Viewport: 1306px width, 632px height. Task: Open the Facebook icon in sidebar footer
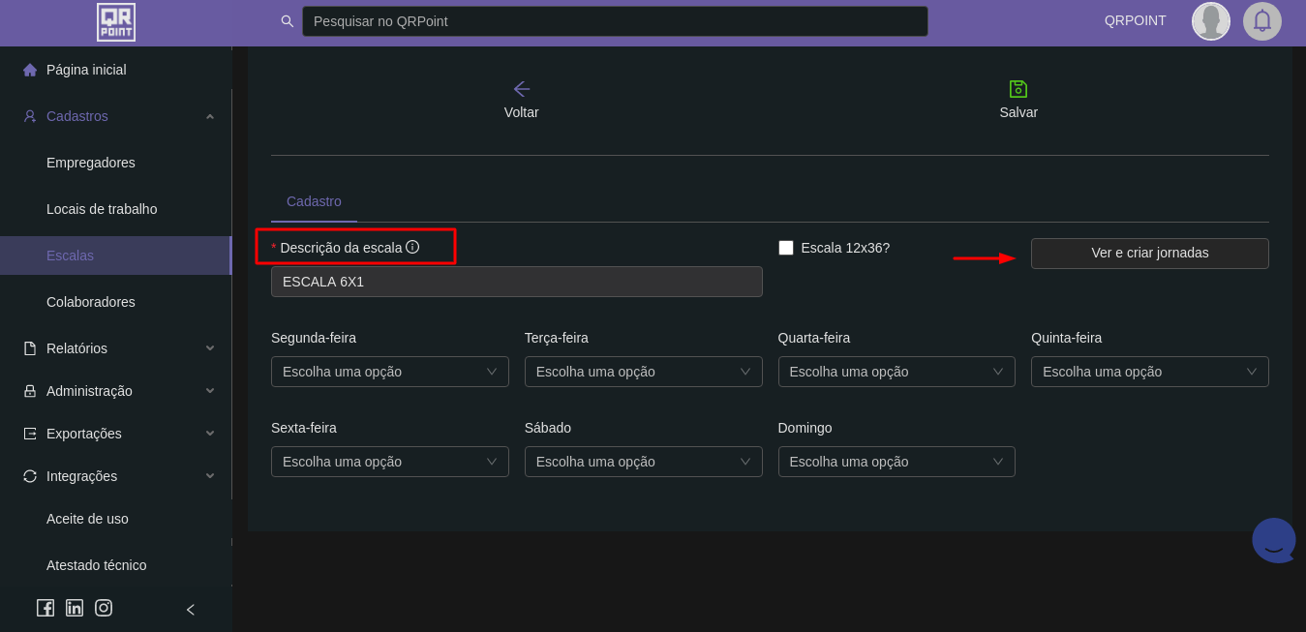pyautogui.click(x=46, y=608)
